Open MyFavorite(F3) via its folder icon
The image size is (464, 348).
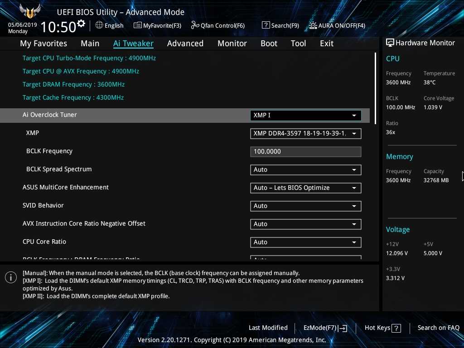coord(138,25)
